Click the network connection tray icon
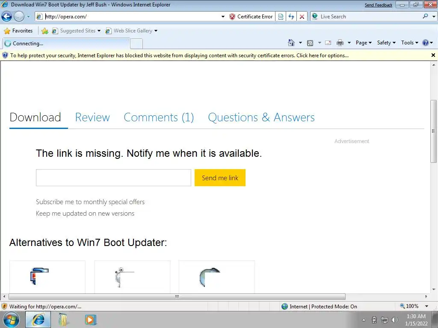Viewport: 438px width, 328px height. (385, 320)
